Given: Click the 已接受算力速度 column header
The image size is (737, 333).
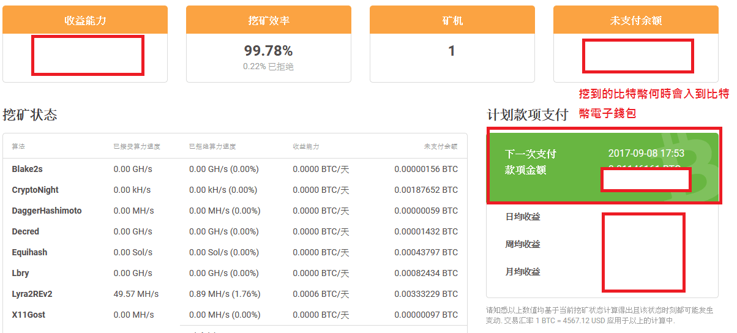Looking at the screenshot, I should [137, 146].
